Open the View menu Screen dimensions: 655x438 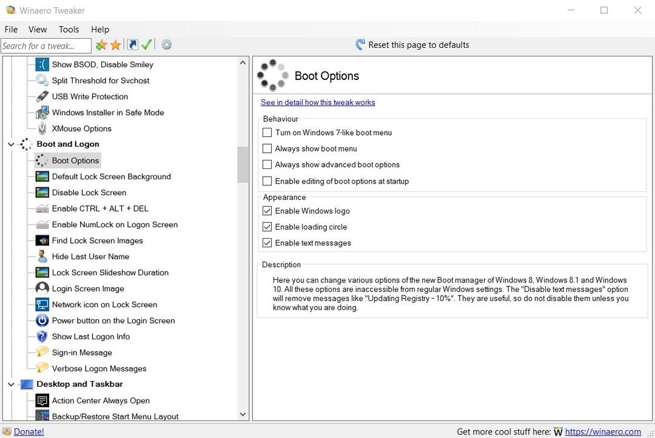[38, 29]
